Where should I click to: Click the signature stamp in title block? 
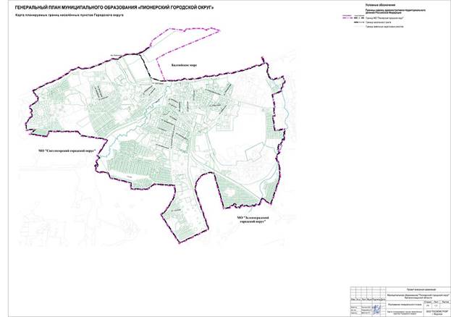pos(376,310)
